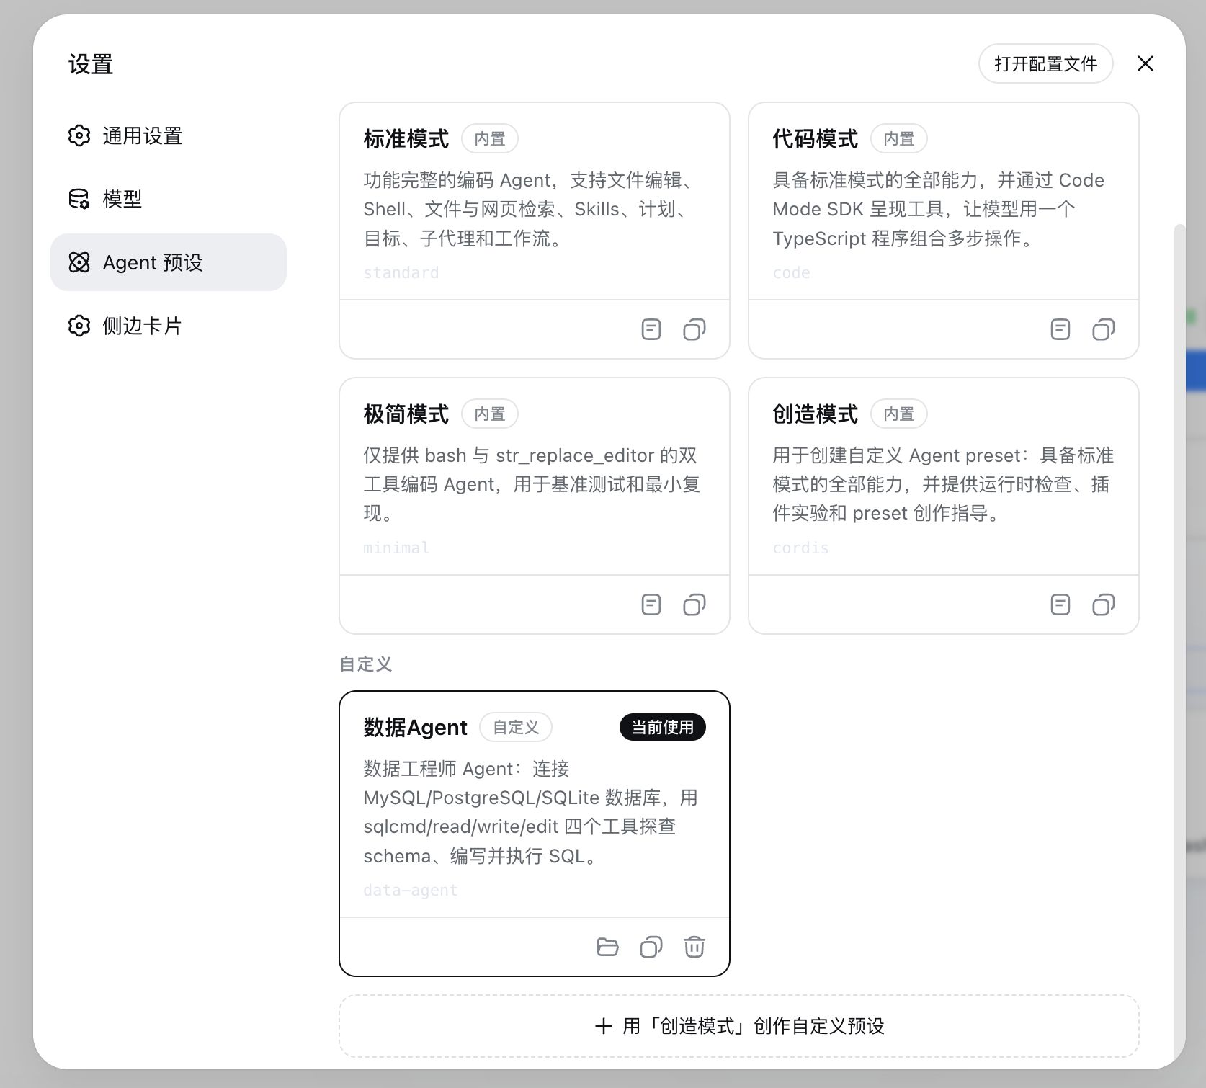Open folder of 数据Agent preset
The width and height of the screenshot is (1206, 1088).
[x=608, y=947]
